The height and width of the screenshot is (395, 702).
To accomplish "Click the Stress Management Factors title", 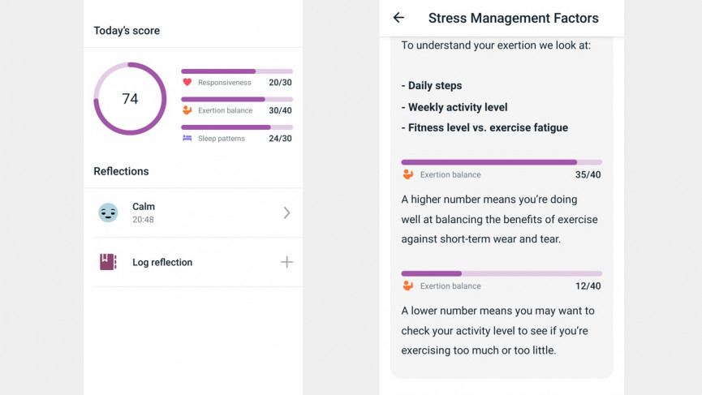I will 513,18.
